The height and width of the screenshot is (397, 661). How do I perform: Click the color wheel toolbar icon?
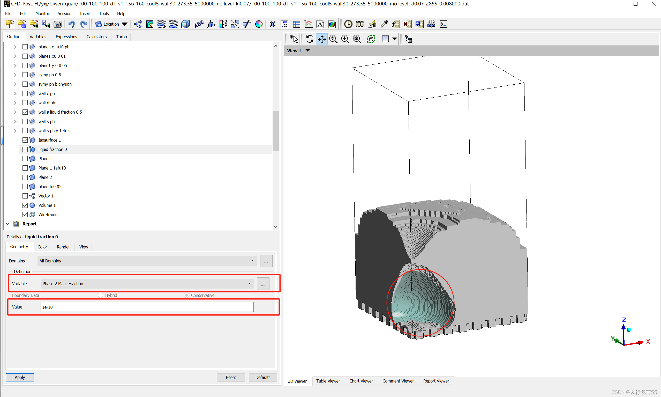click(x=259, y=24)
